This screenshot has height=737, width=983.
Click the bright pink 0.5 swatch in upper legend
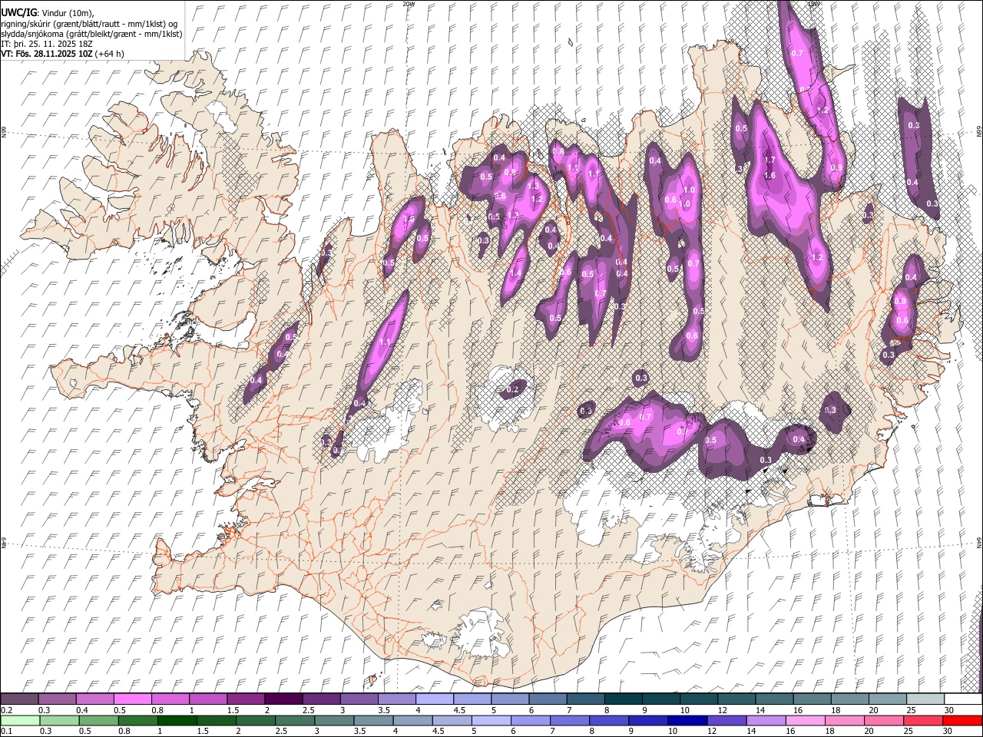132,699
